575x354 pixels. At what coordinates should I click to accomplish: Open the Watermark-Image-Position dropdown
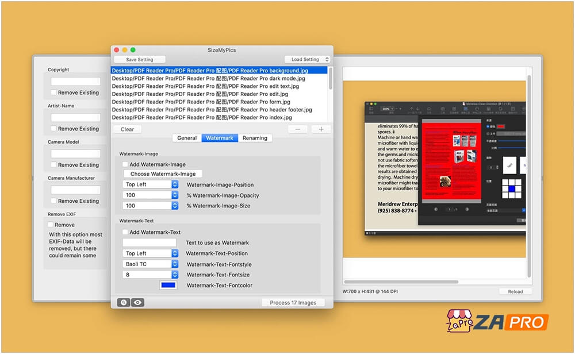tap(151, 184)
